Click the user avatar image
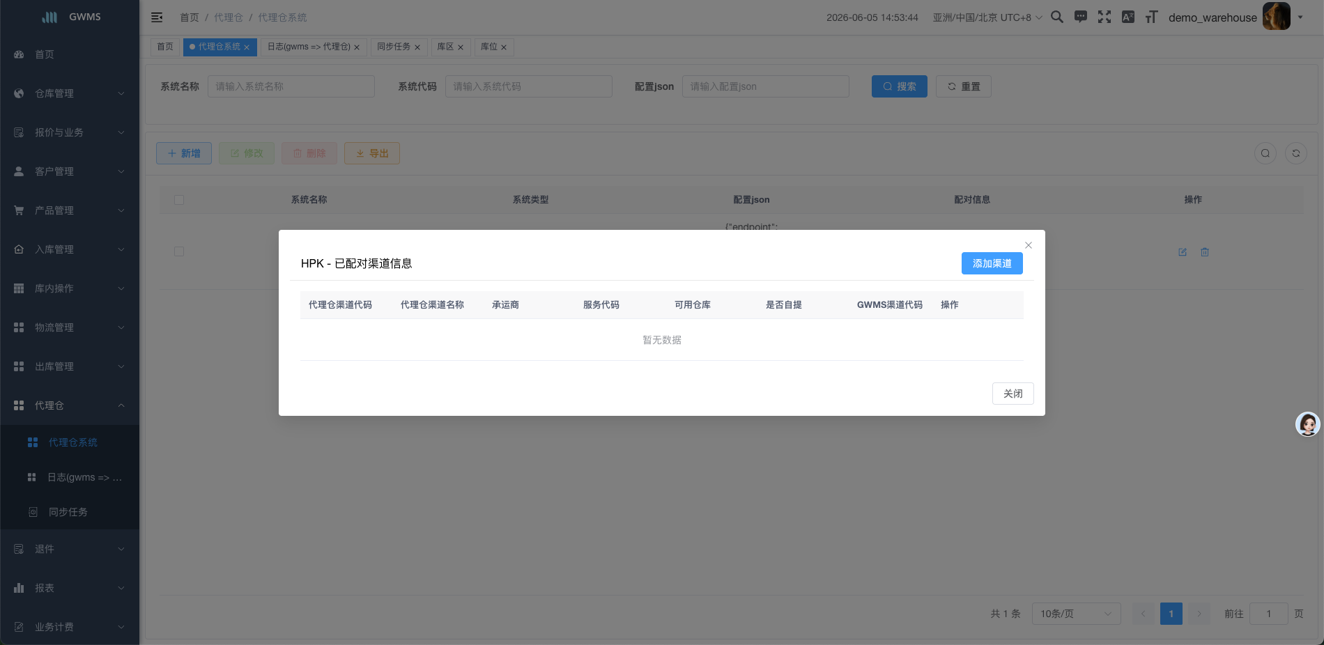The image size is (1324, 645). [x=1277, y=17]
